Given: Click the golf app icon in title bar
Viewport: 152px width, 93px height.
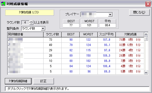Looking at the screenshot, I should [3, 4].
